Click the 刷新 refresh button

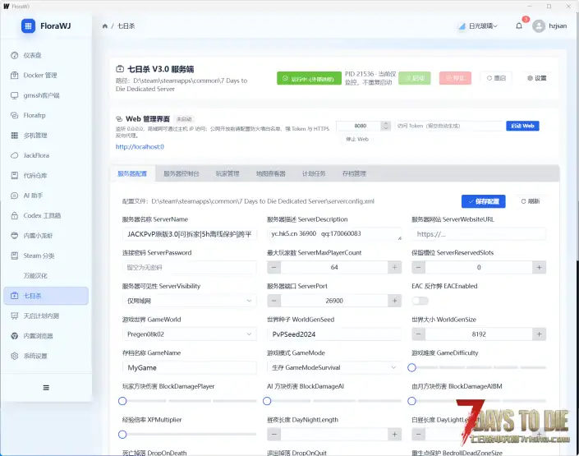pos(531,201)
